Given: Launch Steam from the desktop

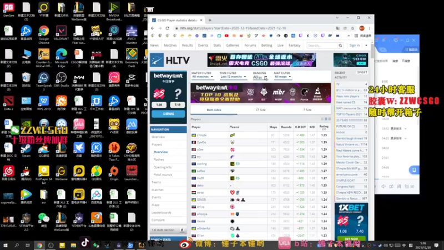Looking at the screenshot, I should click(26, 149).
